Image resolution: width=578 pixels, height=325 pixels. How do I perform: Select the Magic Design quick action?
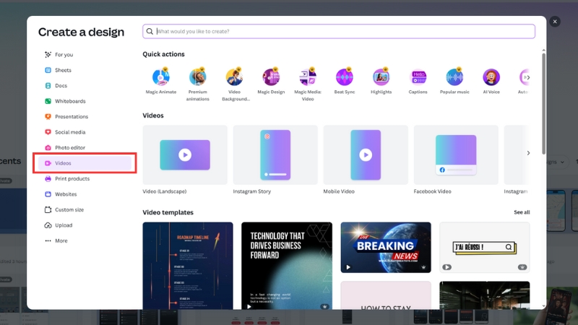271,77
